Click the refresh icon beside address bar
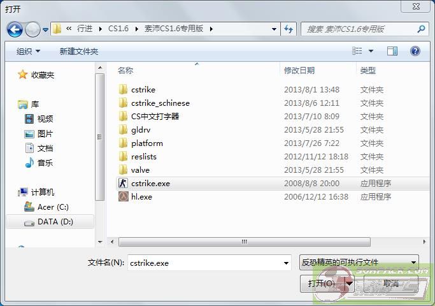 click(x=289, y=29)
